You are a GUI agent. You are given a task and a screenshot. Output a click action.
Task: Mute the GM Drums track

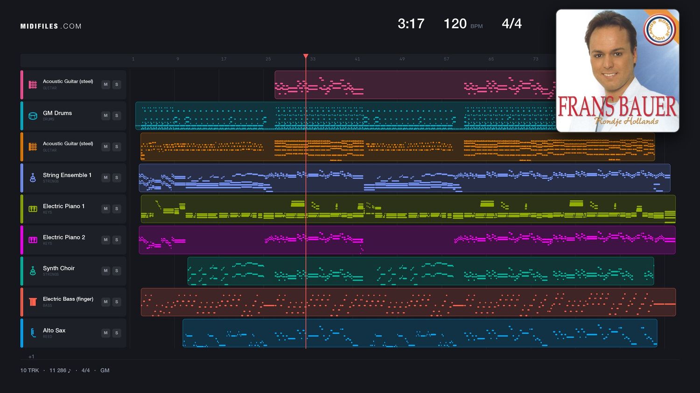click(105, 115)
